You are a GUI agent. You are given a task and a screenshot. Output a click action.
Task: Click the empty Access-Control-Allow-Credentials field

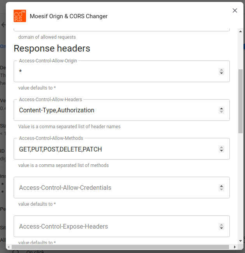pyautogui.click(x=117, y=188)
